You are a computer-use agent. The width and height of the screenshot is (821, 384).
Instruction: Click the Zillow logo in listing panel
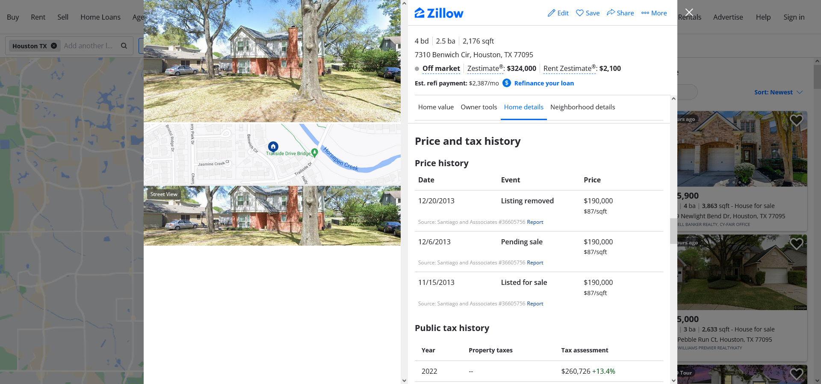(439, 13)
